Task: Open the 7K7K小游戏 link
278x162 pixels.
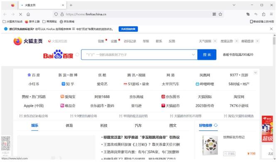Action: point(239,106)
